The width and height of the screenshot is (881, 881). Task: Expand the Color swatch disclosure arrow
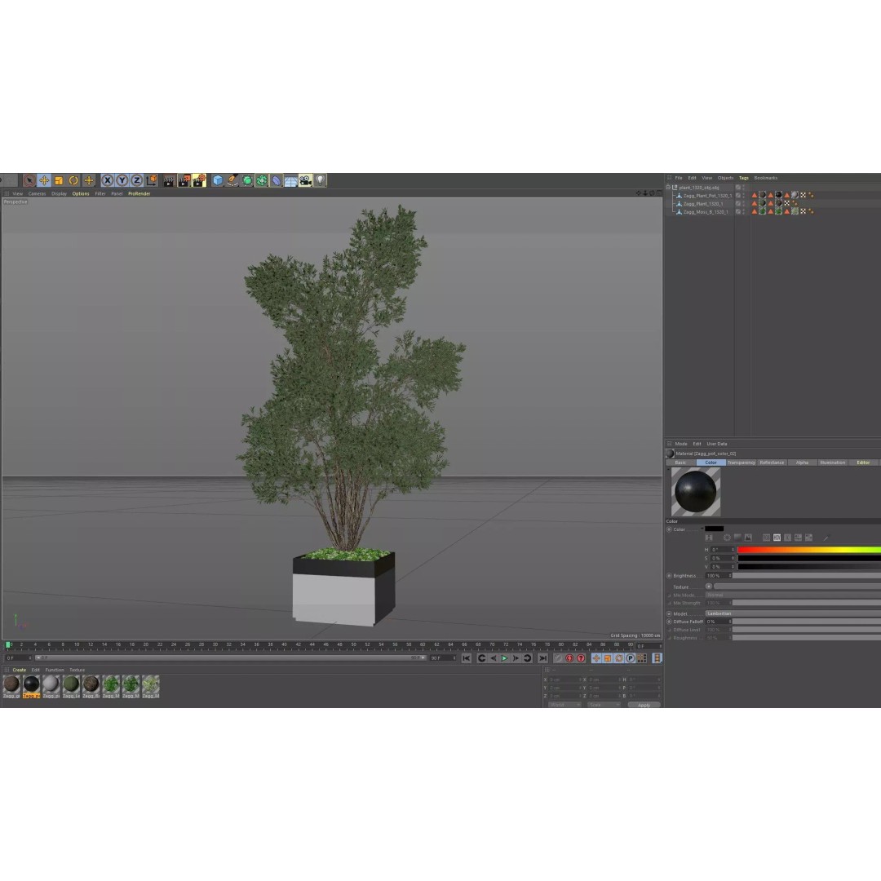(702, 529)
